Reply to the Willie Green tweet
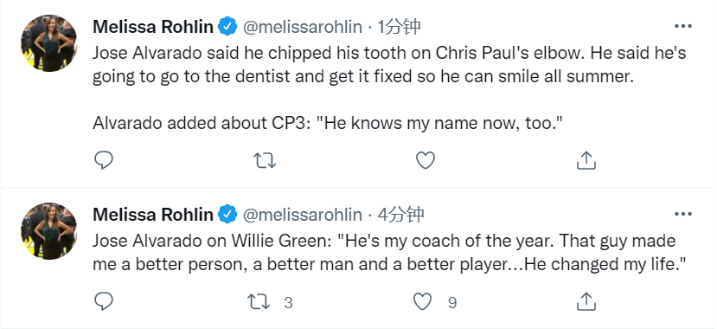The width and height of the screenshot is (717, 329). (104, 301)
